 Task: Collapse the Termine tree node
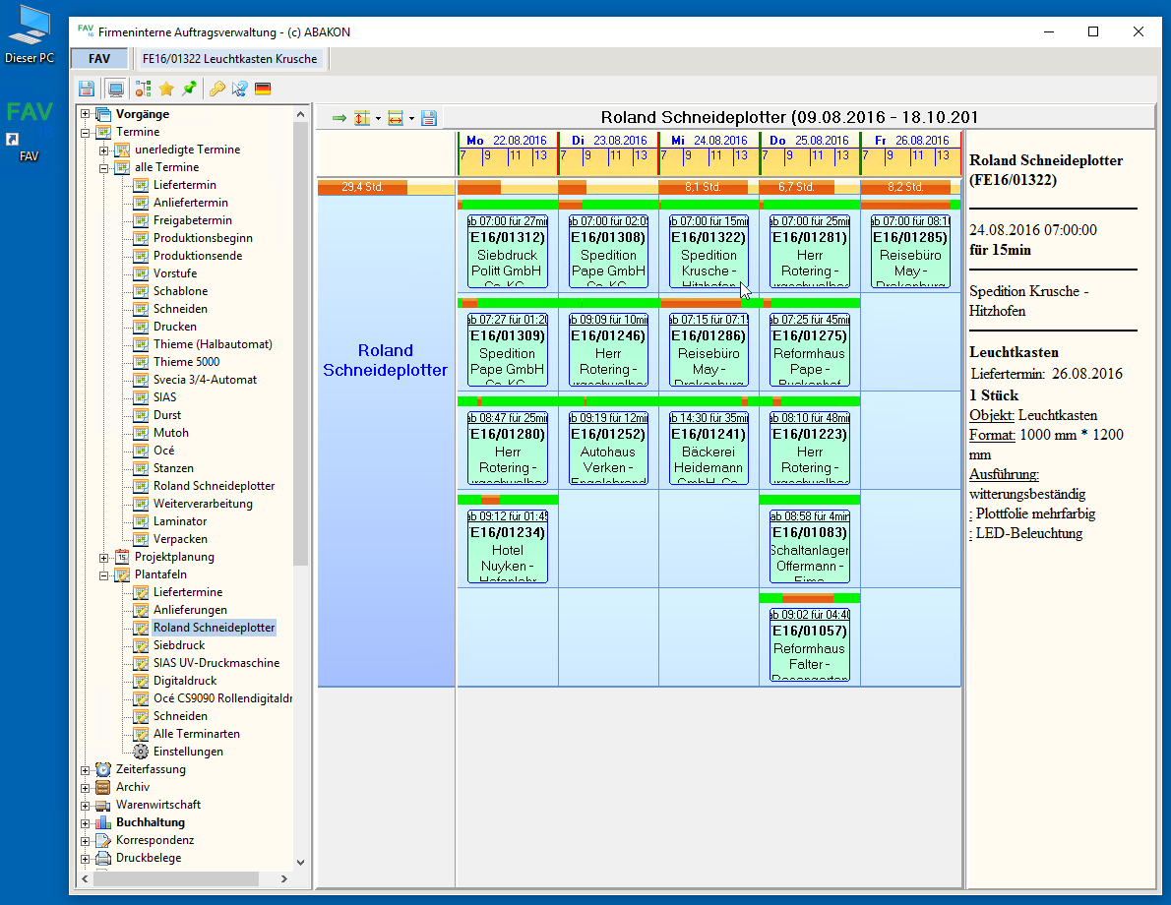click(x=86, y=132)
